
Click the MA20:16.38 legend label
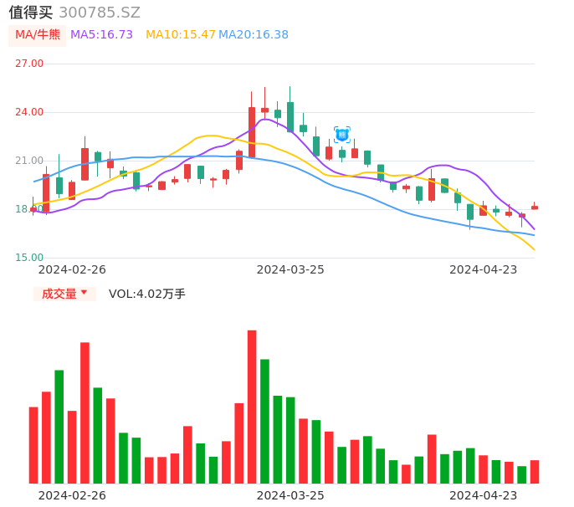pos(254,34)
